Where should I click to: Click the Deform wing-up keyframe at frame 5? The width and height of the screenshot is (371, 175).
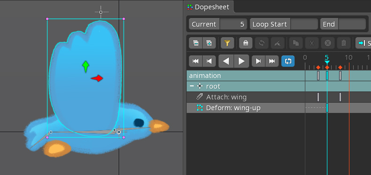tap(327, 108)
